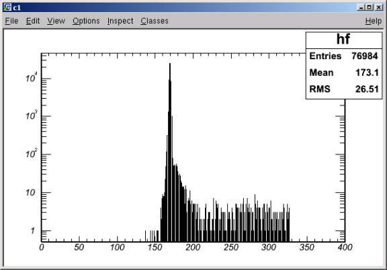Viewport: 387px width, 270px height.
Task: Click the y-axis label 10 cubed
Action: (32, 115)
